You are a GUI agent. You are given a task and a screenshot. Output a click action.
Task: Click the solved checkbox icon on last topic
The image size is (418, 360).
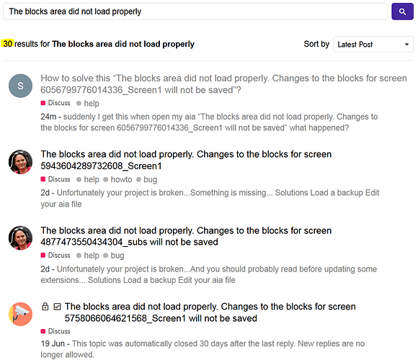coord(57,307)
